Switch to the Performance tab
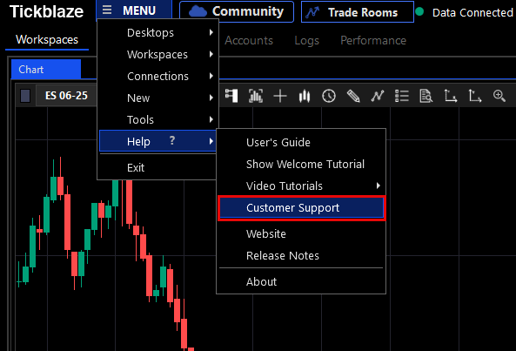This screenshot has height=351, width=516. pyautogui.click(x=373, y=40)
